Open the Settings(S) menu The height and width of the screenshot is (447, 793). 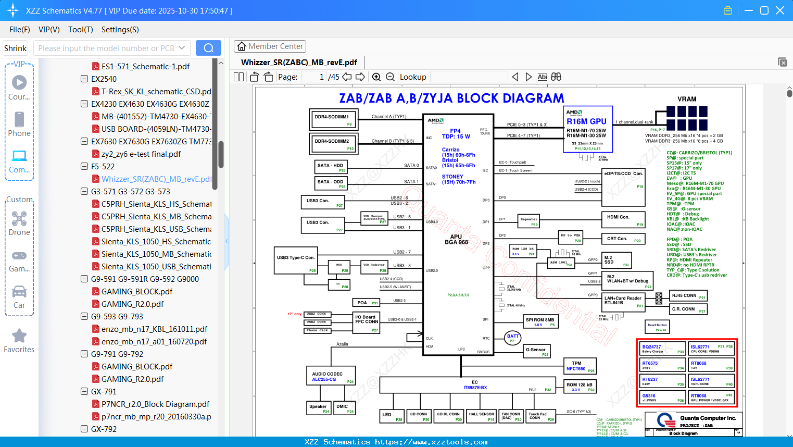tap(120, 30)
